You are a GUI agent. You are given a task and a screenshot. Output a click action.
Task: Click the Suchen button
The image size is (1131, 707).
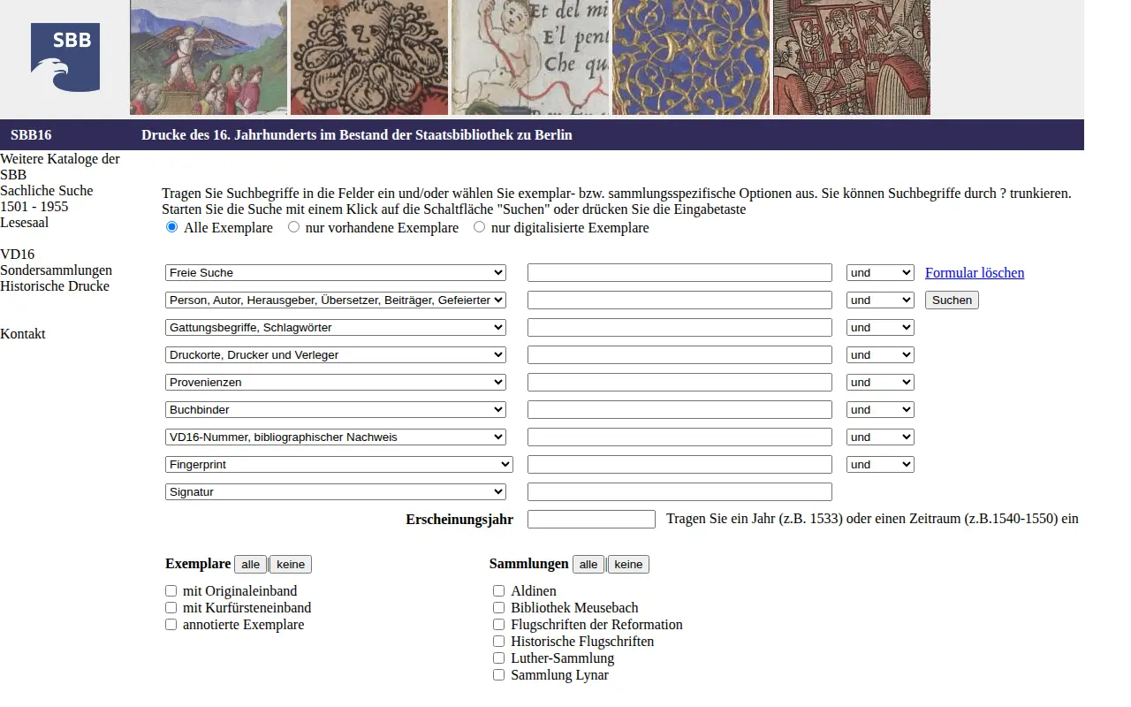tap(952, 300)
